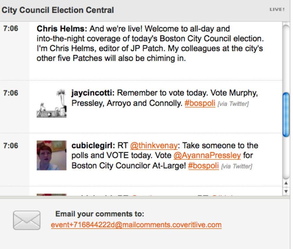This screenshot has height=249, width=293.
Task: Click the mailcomments.coveritlive.com email address link
Action: click(136, 225)
